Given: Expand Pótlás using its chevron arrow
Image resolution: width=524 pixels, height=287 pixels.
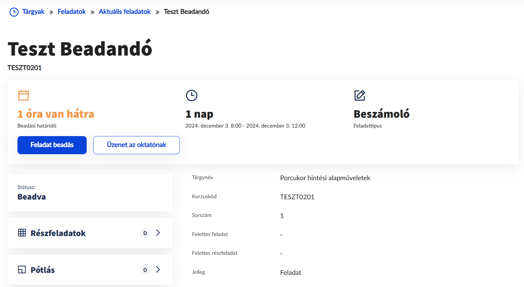Looking at the screenshot, I should [x=158, y=270].
